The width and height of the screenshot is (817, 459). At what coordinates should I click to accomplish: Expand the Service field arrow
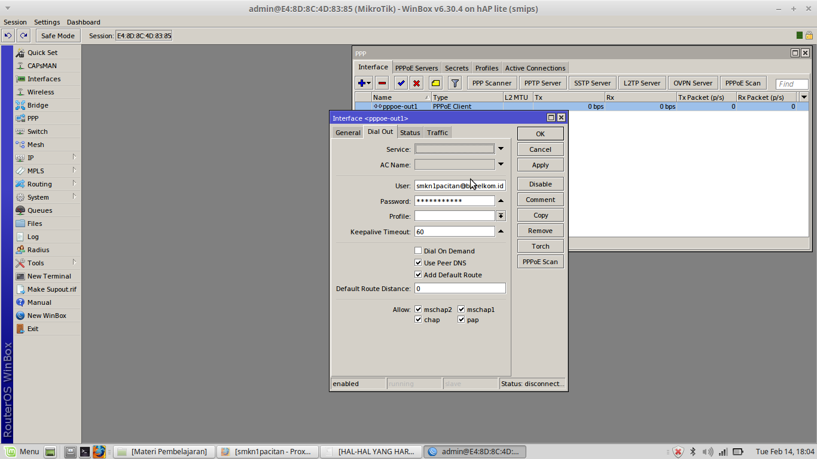pyautogui.click(x=501, y=149)
